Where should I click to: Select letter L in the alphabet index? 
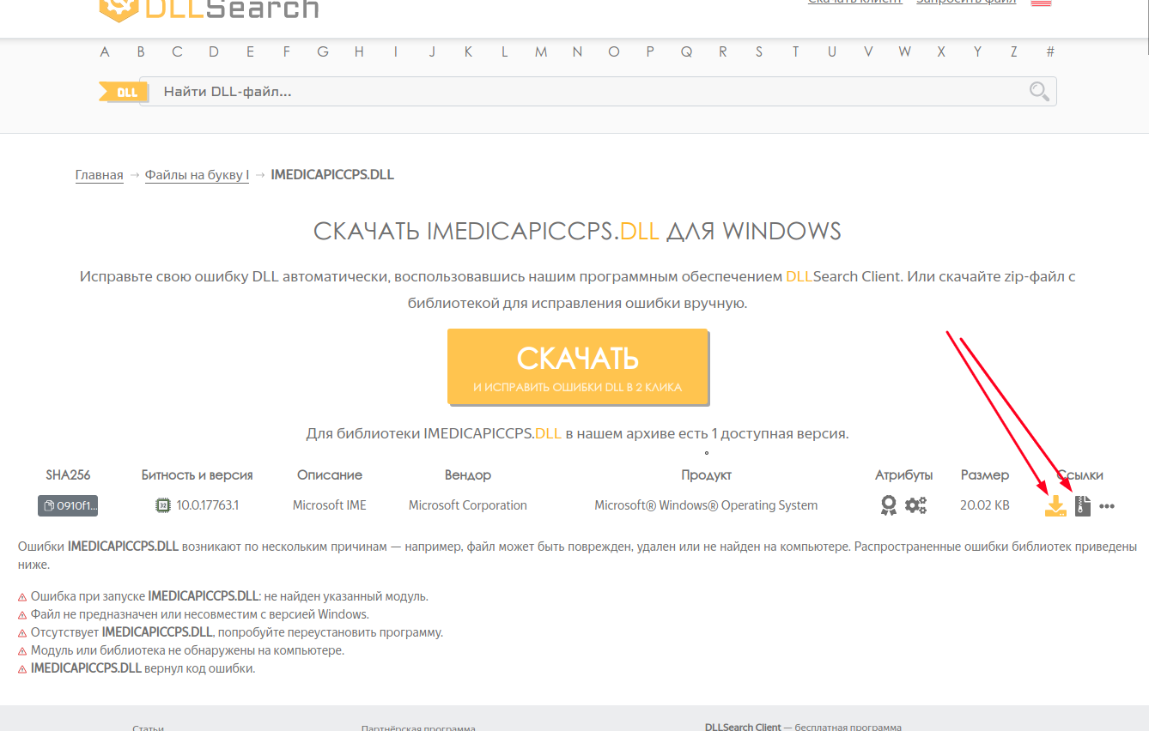pos(505,51)
